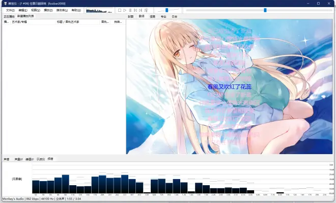Click the 862 kbps status bar entry
The width and height of the screenshot is (336, 203).
click(x=33, y=199)
